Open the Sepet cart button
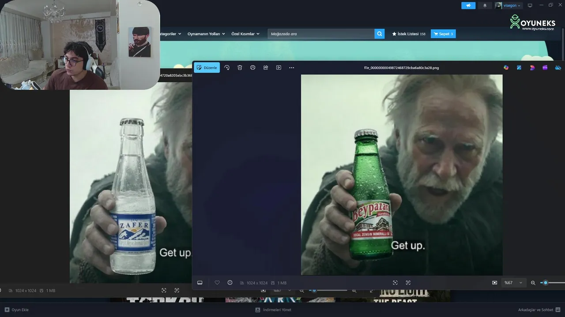 click(x=443, y=34)
